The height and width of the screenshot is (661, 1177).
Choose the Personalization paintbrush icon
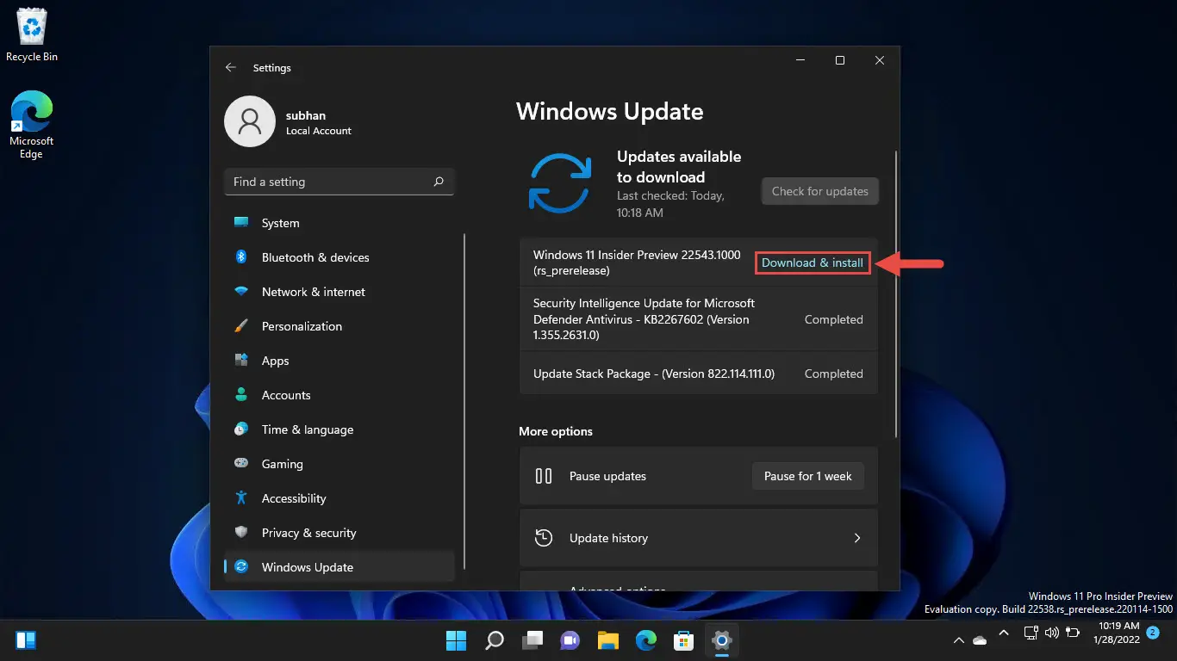(241, 326)
